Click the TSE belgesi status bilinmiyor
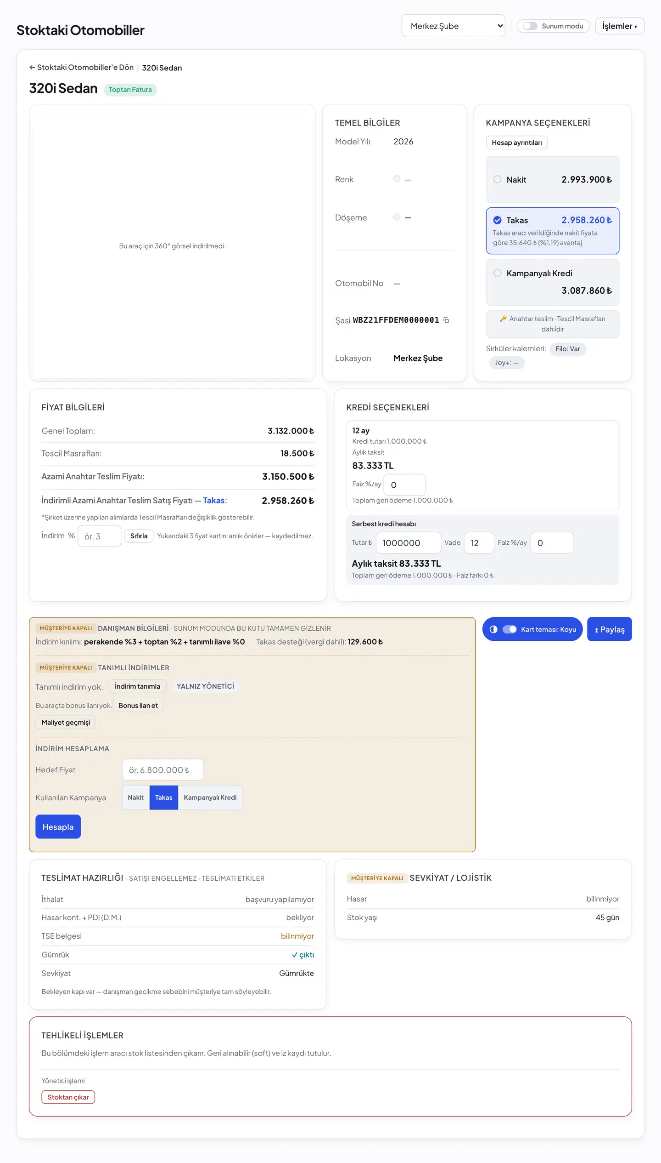This screenshot has width=661, height=1163. tap(297, 936)
